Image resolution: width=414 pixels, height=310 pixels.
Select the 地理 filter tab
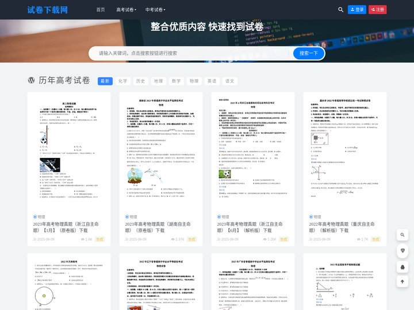pos(159,81)
